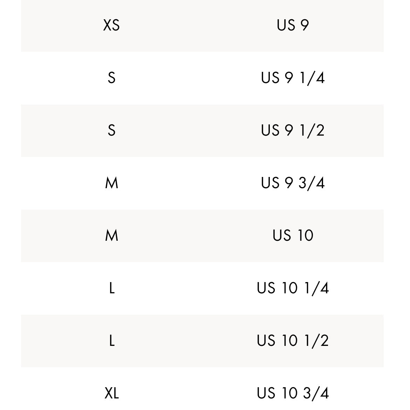Click the XS size label

111,25
